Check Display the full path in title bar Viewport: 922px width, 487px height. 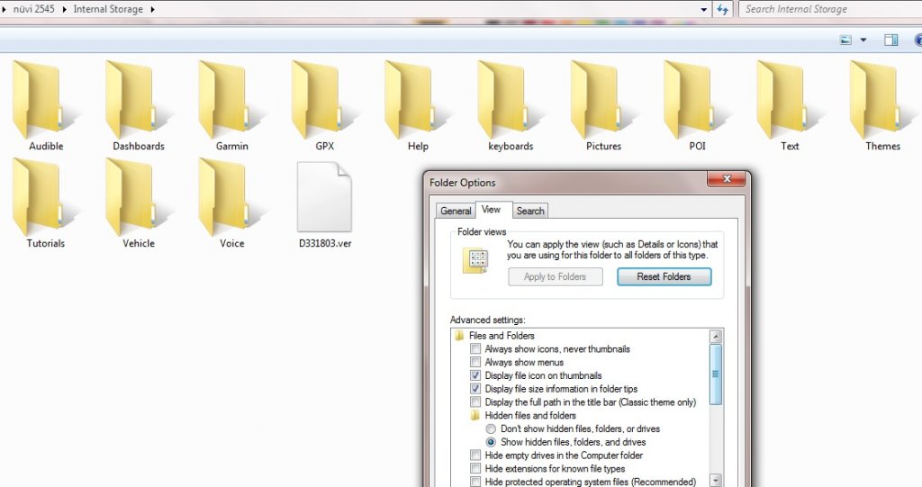pos(475,402)
